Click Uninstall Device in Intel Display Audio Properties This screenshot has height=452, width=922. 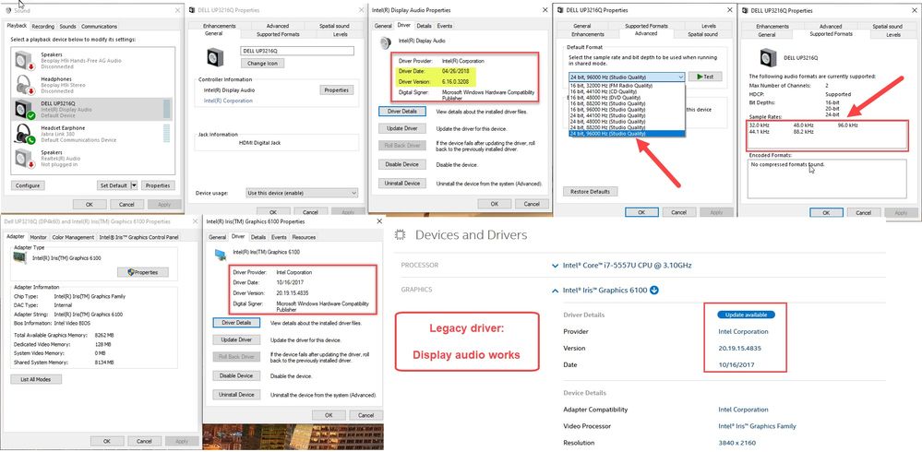401,184
